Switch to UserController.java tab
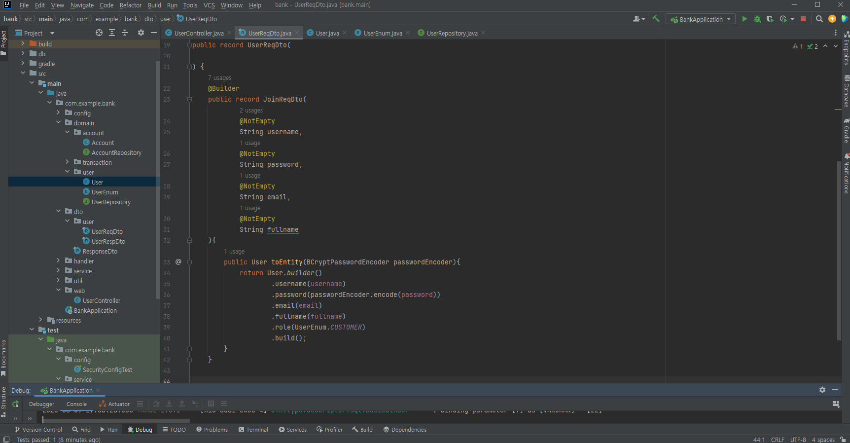Viewport: 850px width, 443px height. 199,33
